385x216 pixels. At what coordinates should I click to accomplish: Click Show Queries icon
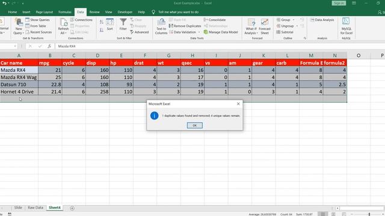28,20
